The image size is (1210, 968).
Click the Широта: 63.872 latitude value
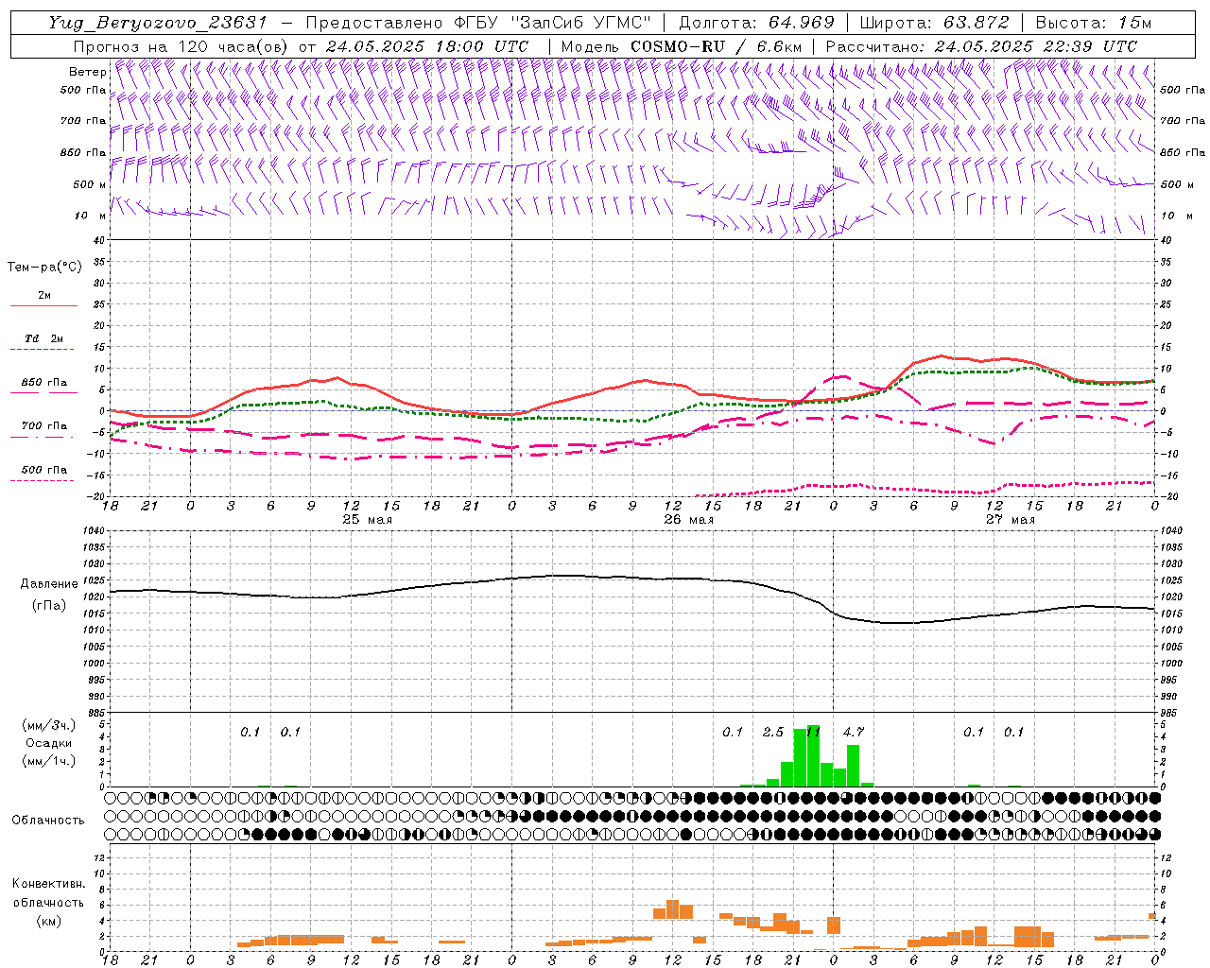click(x=934, y=23)
